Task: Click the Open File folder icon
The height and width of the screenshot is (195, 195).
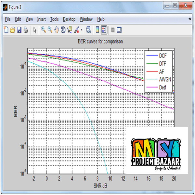Action: coord(13,30)
